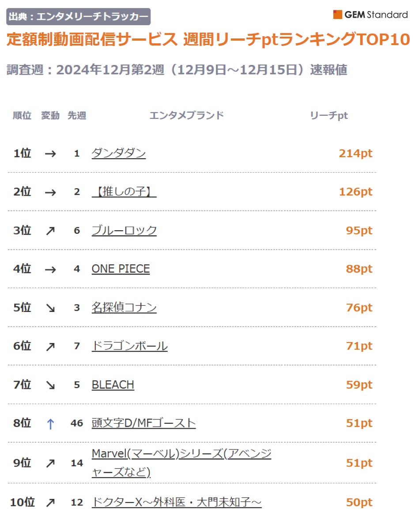The width and height of the screenshot is (415, 517).
Task: Open the 【推しの子】 link
Action: coord(124,192)
